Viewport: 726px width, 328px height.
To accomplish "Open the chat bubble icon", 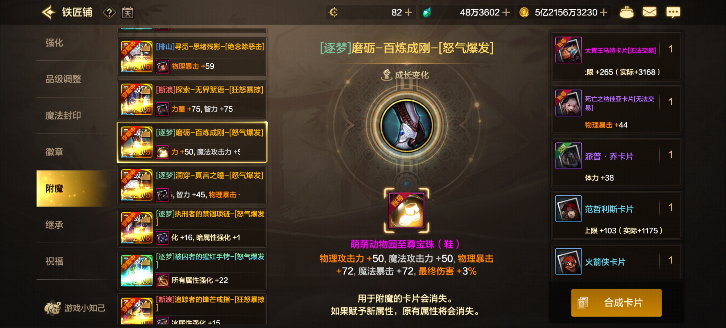I will click(673, 12).
